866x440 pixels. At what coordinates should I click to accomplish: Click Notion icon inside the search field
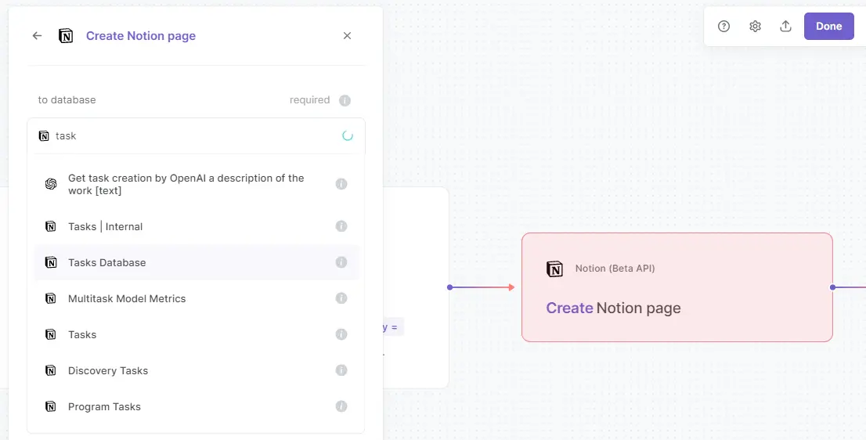coord(44,135)
